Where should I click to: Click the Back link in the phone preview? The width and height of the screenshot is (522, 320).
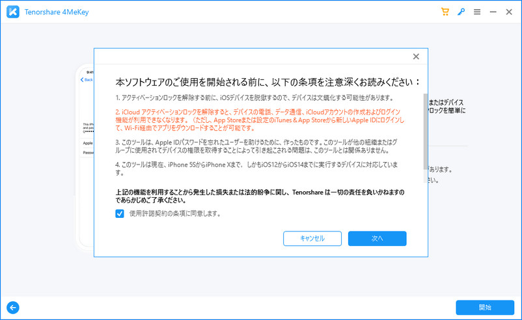pos(87,80)
